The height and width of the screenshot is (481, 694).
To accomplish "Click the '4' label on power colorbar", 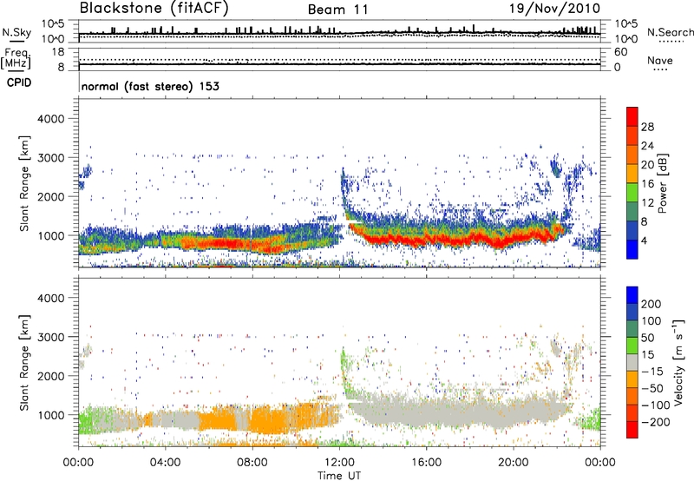I will point(644,240).
